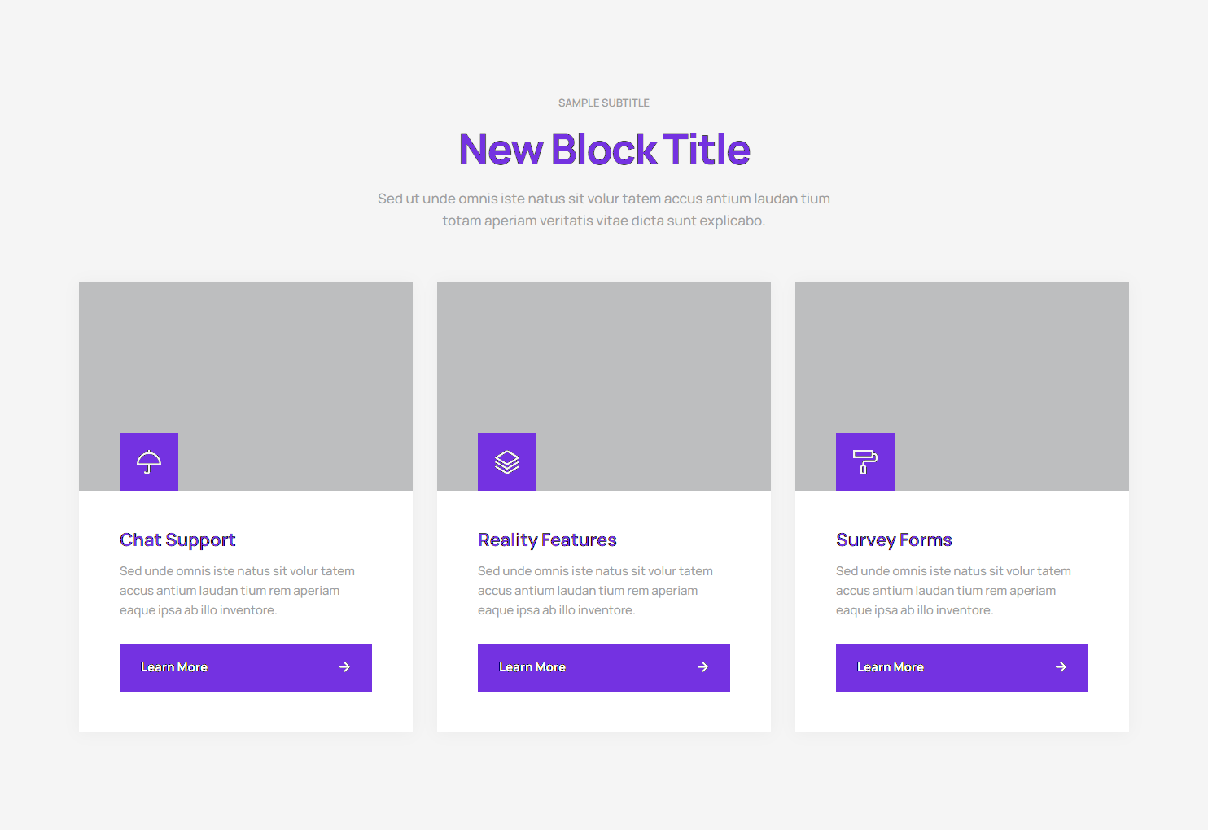Click the description text in Survey Forms card
This screenshot has width=1208, height=830.
[x=953, y=591]
